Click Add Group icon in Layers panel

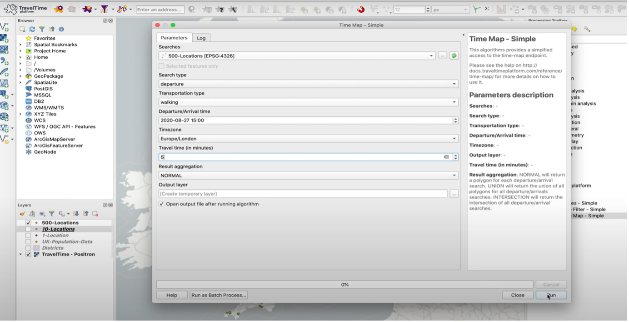click(x=32, y=214)
